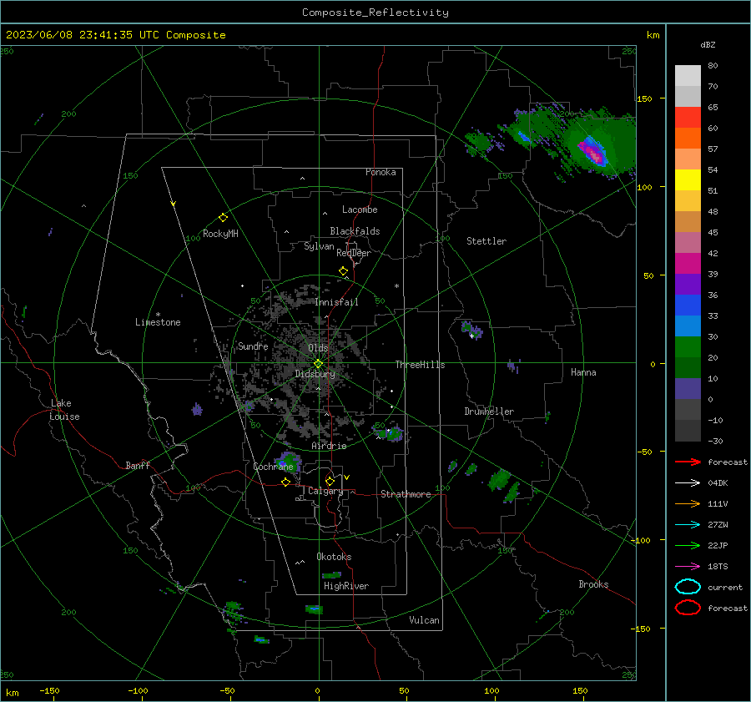Click the Banff city label

pyautogui.click(x=138, y=465)
